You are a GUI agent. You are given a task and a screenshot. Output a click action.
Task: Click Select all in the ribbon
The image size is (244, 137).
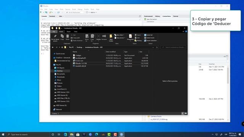pyautogui.click(x=148, y=35)
